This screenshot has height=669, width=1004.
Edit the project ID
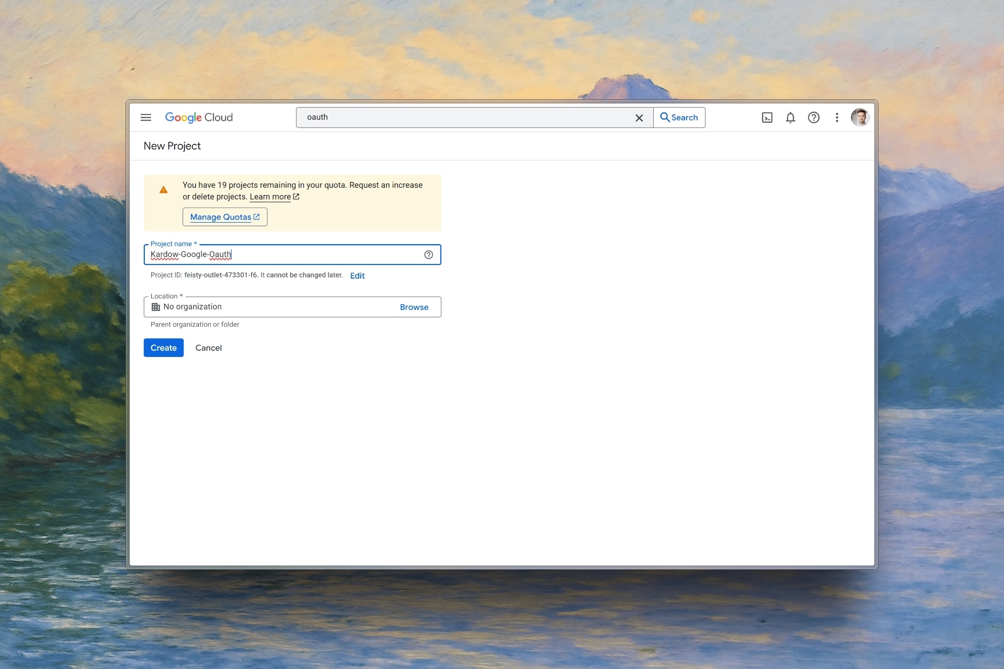pos(357,275)
